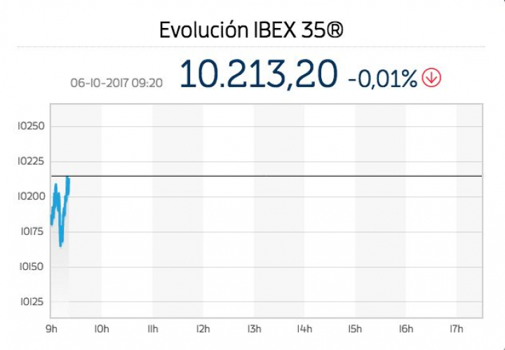Click the 9h label on time axis
This screenshot has width=505, height=350.
click(52, 328)
